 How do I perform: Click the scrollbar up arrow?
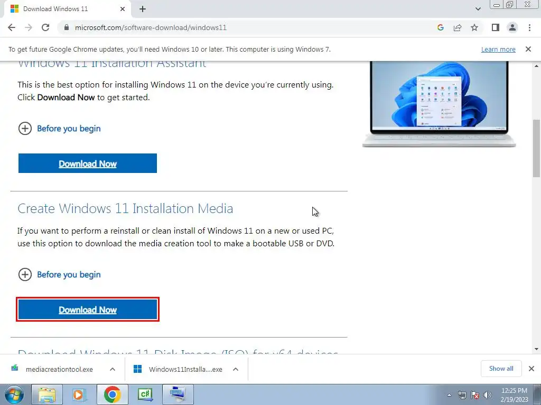coord(537,66)
